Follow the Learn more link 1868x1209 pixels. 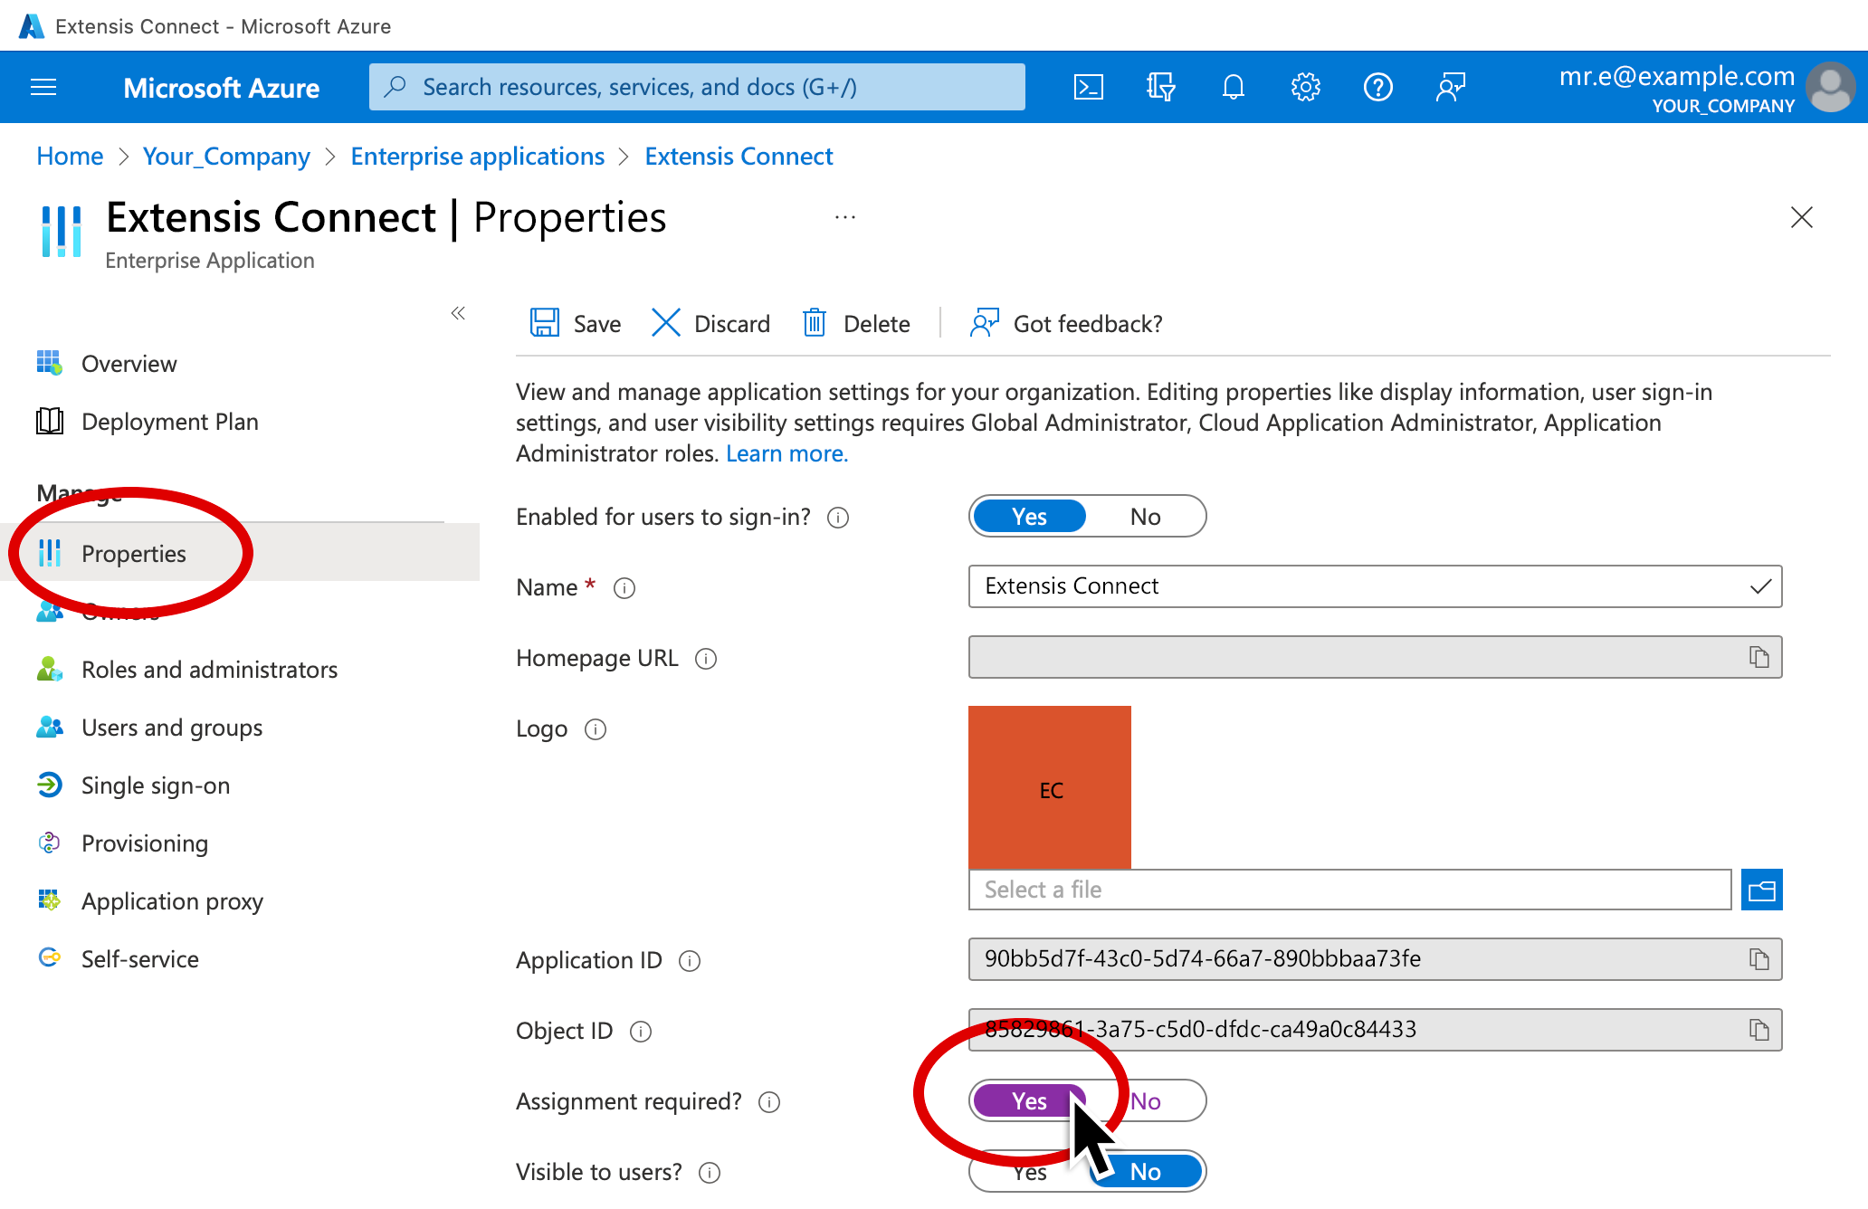[x=786, y=453]
